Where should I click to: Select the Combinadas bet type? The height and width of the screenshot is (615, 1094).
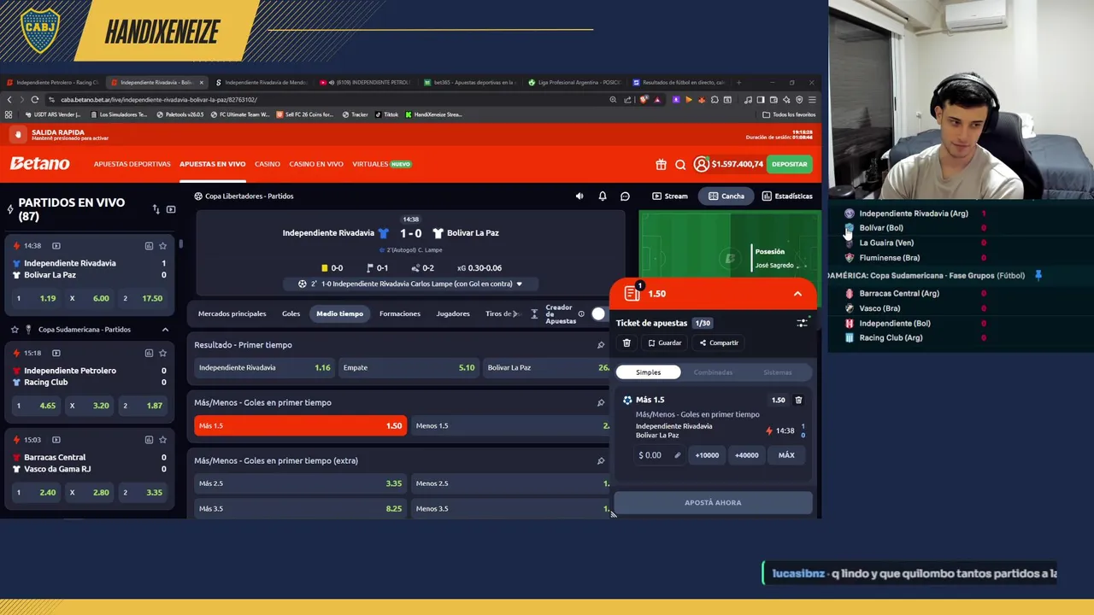[x=713, y=372]
